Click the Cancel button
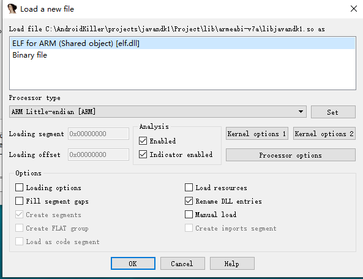Image resolution: width=363 pixels, height=279 pixels. tap(182, 264)
